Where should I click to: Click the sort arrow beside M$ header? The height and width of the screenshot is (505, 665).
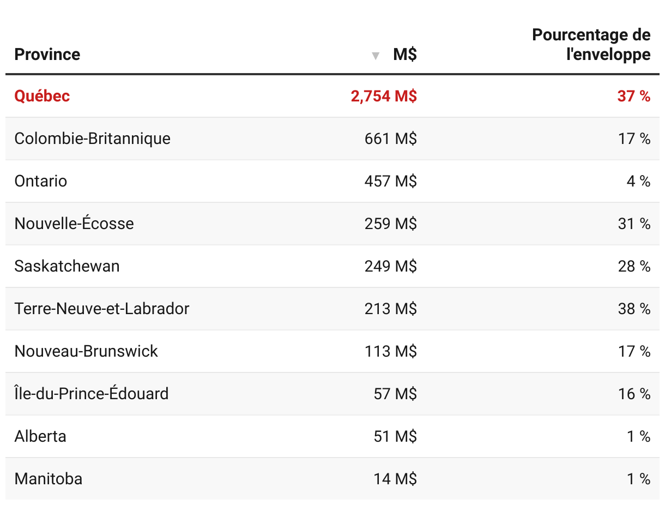click(x=375, y=56)
